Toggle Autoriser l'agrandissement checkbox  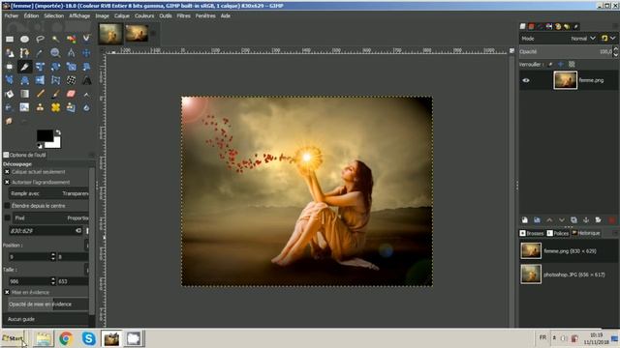point(7,183)
